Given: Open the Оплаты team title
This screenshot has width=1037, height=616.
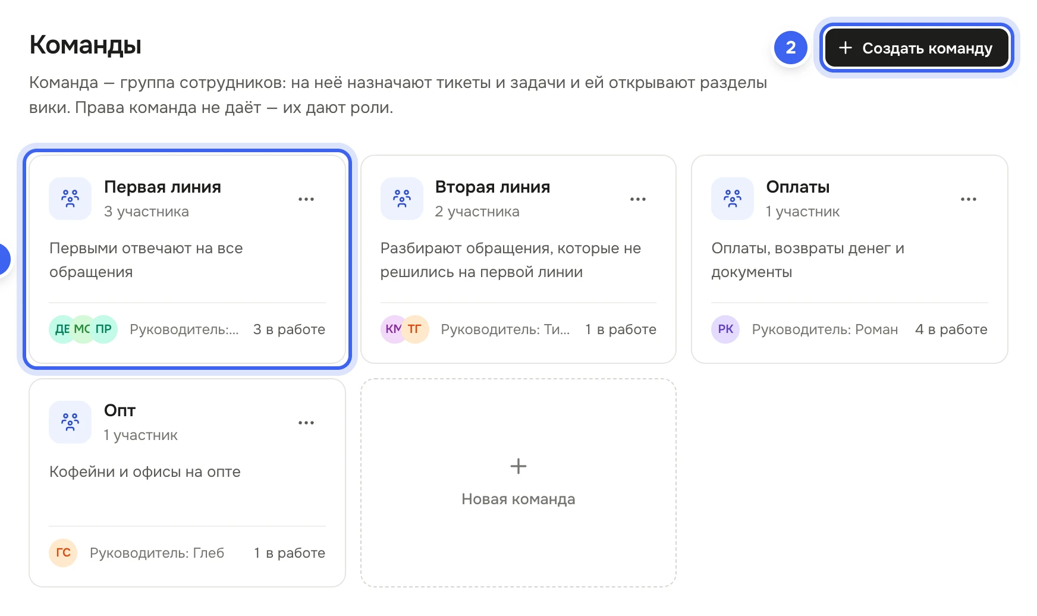Looking at the screenshot, I should pos(798,187).
